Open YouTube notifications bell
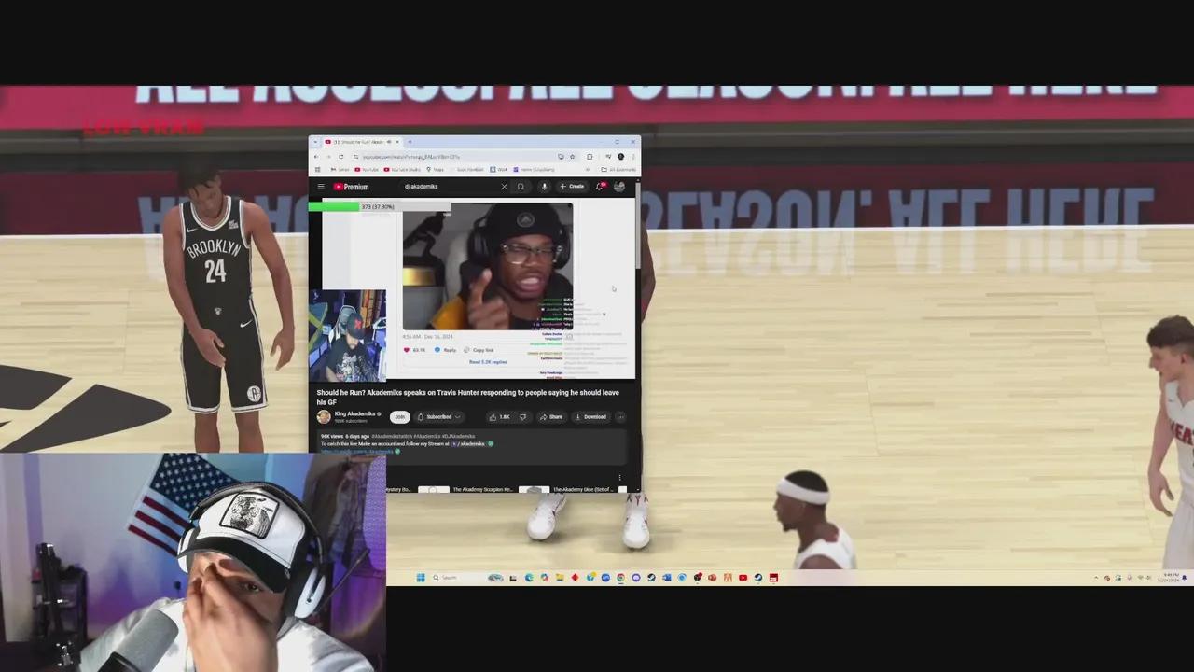 (x=601, y=187)
